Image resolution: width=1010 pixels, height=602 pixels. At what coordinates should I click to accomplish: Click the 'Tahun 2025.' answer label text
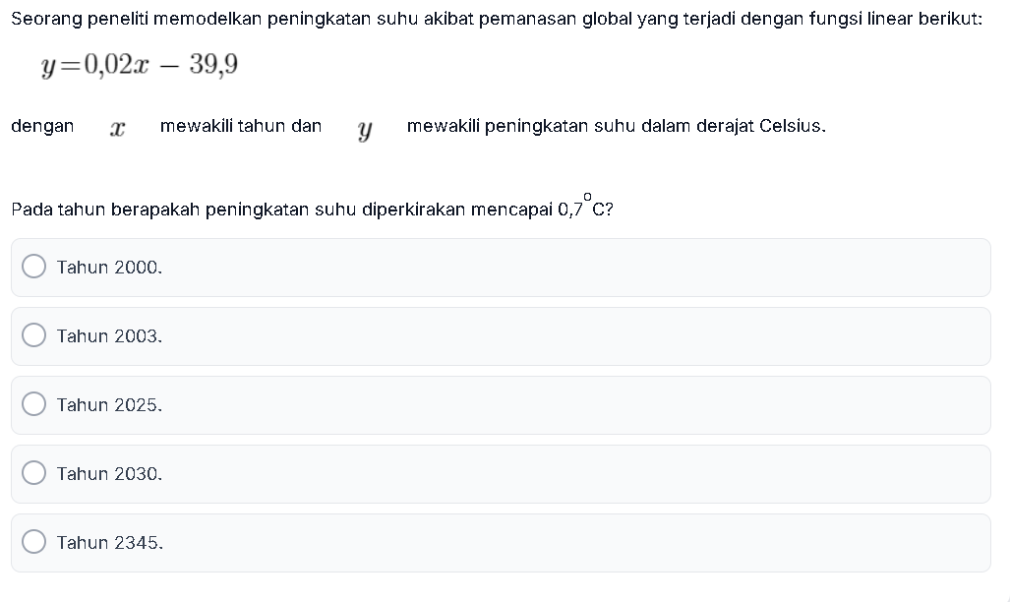point(109,404)
